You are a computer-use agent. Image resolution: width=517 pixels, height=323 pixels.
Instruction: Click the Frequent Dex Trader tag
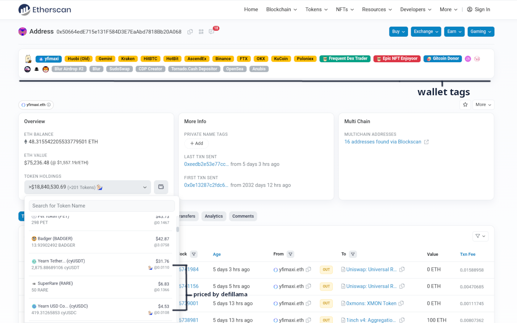[x=345, y=59]
